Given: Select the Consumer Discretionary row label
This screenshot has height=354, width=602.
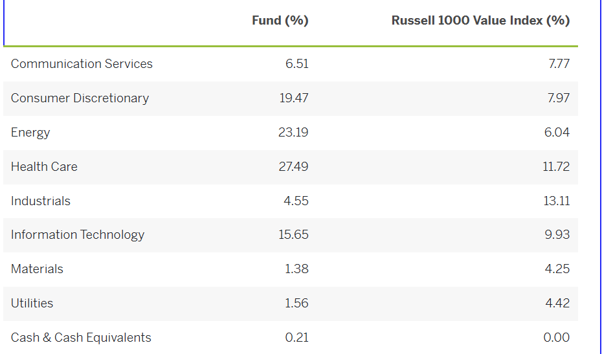Looking at the screenshot, I should pyautogui.click(x=80, y=98).
